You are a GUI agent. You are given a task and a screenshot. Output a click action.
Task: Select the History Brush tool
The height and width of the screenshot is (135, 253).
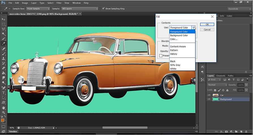tap(3, 63)
